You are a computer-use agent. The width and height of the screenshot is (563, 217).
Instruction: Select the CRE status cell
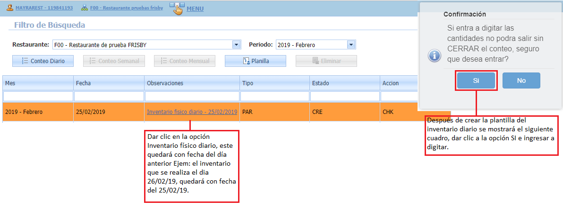tap(345, 112)
